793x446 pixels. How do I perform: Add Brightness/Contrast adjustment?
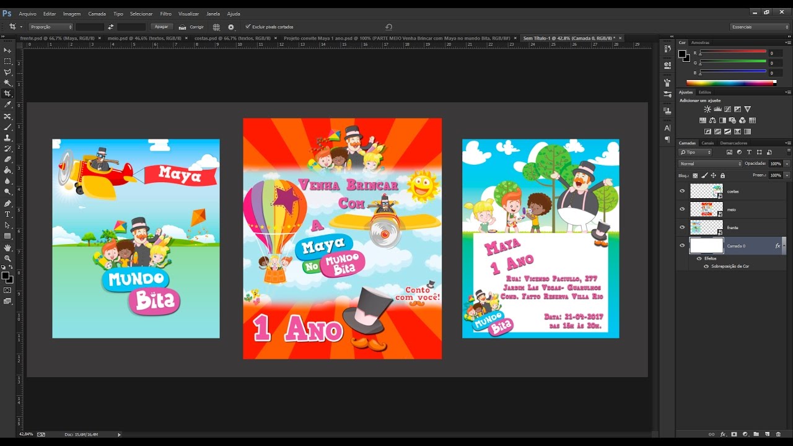708,109
